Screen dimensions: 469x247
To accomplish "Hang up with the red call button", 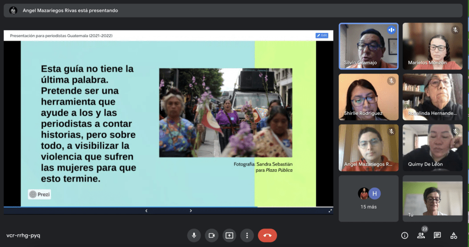I will [267, 235].
